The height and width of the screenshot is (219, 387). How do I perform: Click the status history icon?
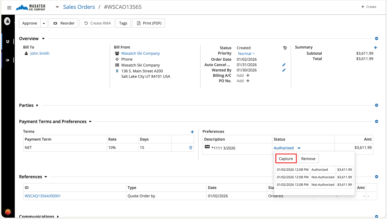pos(285,48)
